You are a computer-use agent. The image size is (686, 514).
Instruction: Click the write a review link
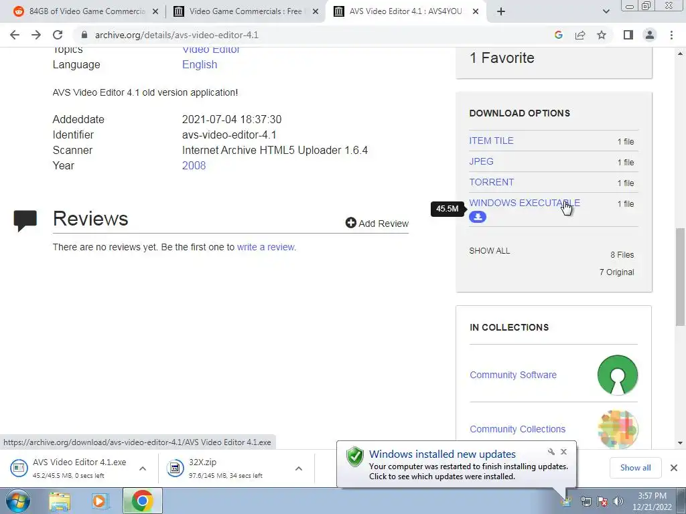click(267, 247)
